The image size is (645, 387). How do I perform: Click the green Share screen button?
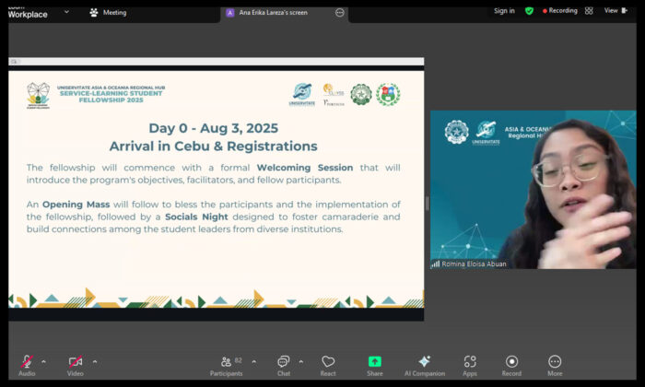pyautogui.click(x=375, y=364)
